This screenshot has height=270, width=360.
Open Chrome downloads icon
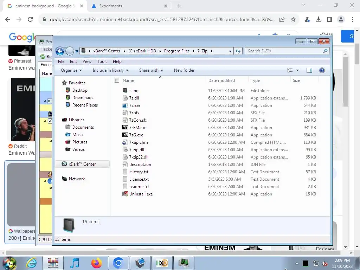coord(318,20)
